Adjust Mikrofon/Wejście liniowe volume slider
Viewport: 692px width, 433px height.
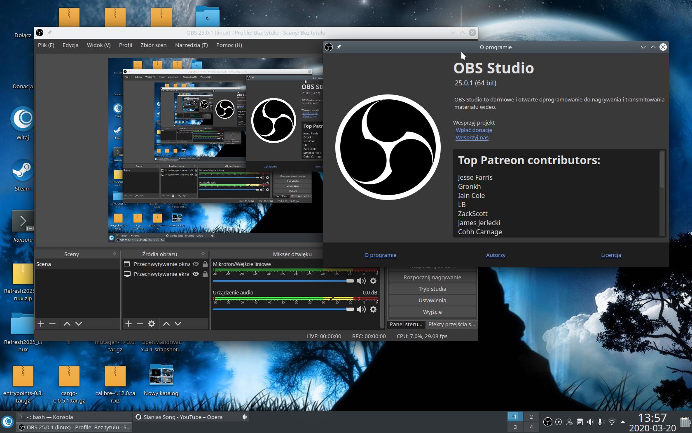(x=283, y=281)
